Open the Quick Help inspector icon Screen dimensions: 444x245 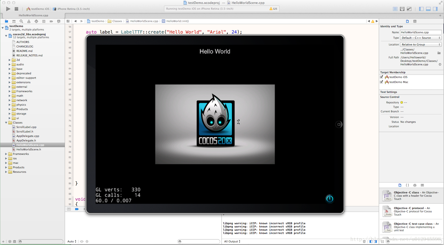click(415, 21)
